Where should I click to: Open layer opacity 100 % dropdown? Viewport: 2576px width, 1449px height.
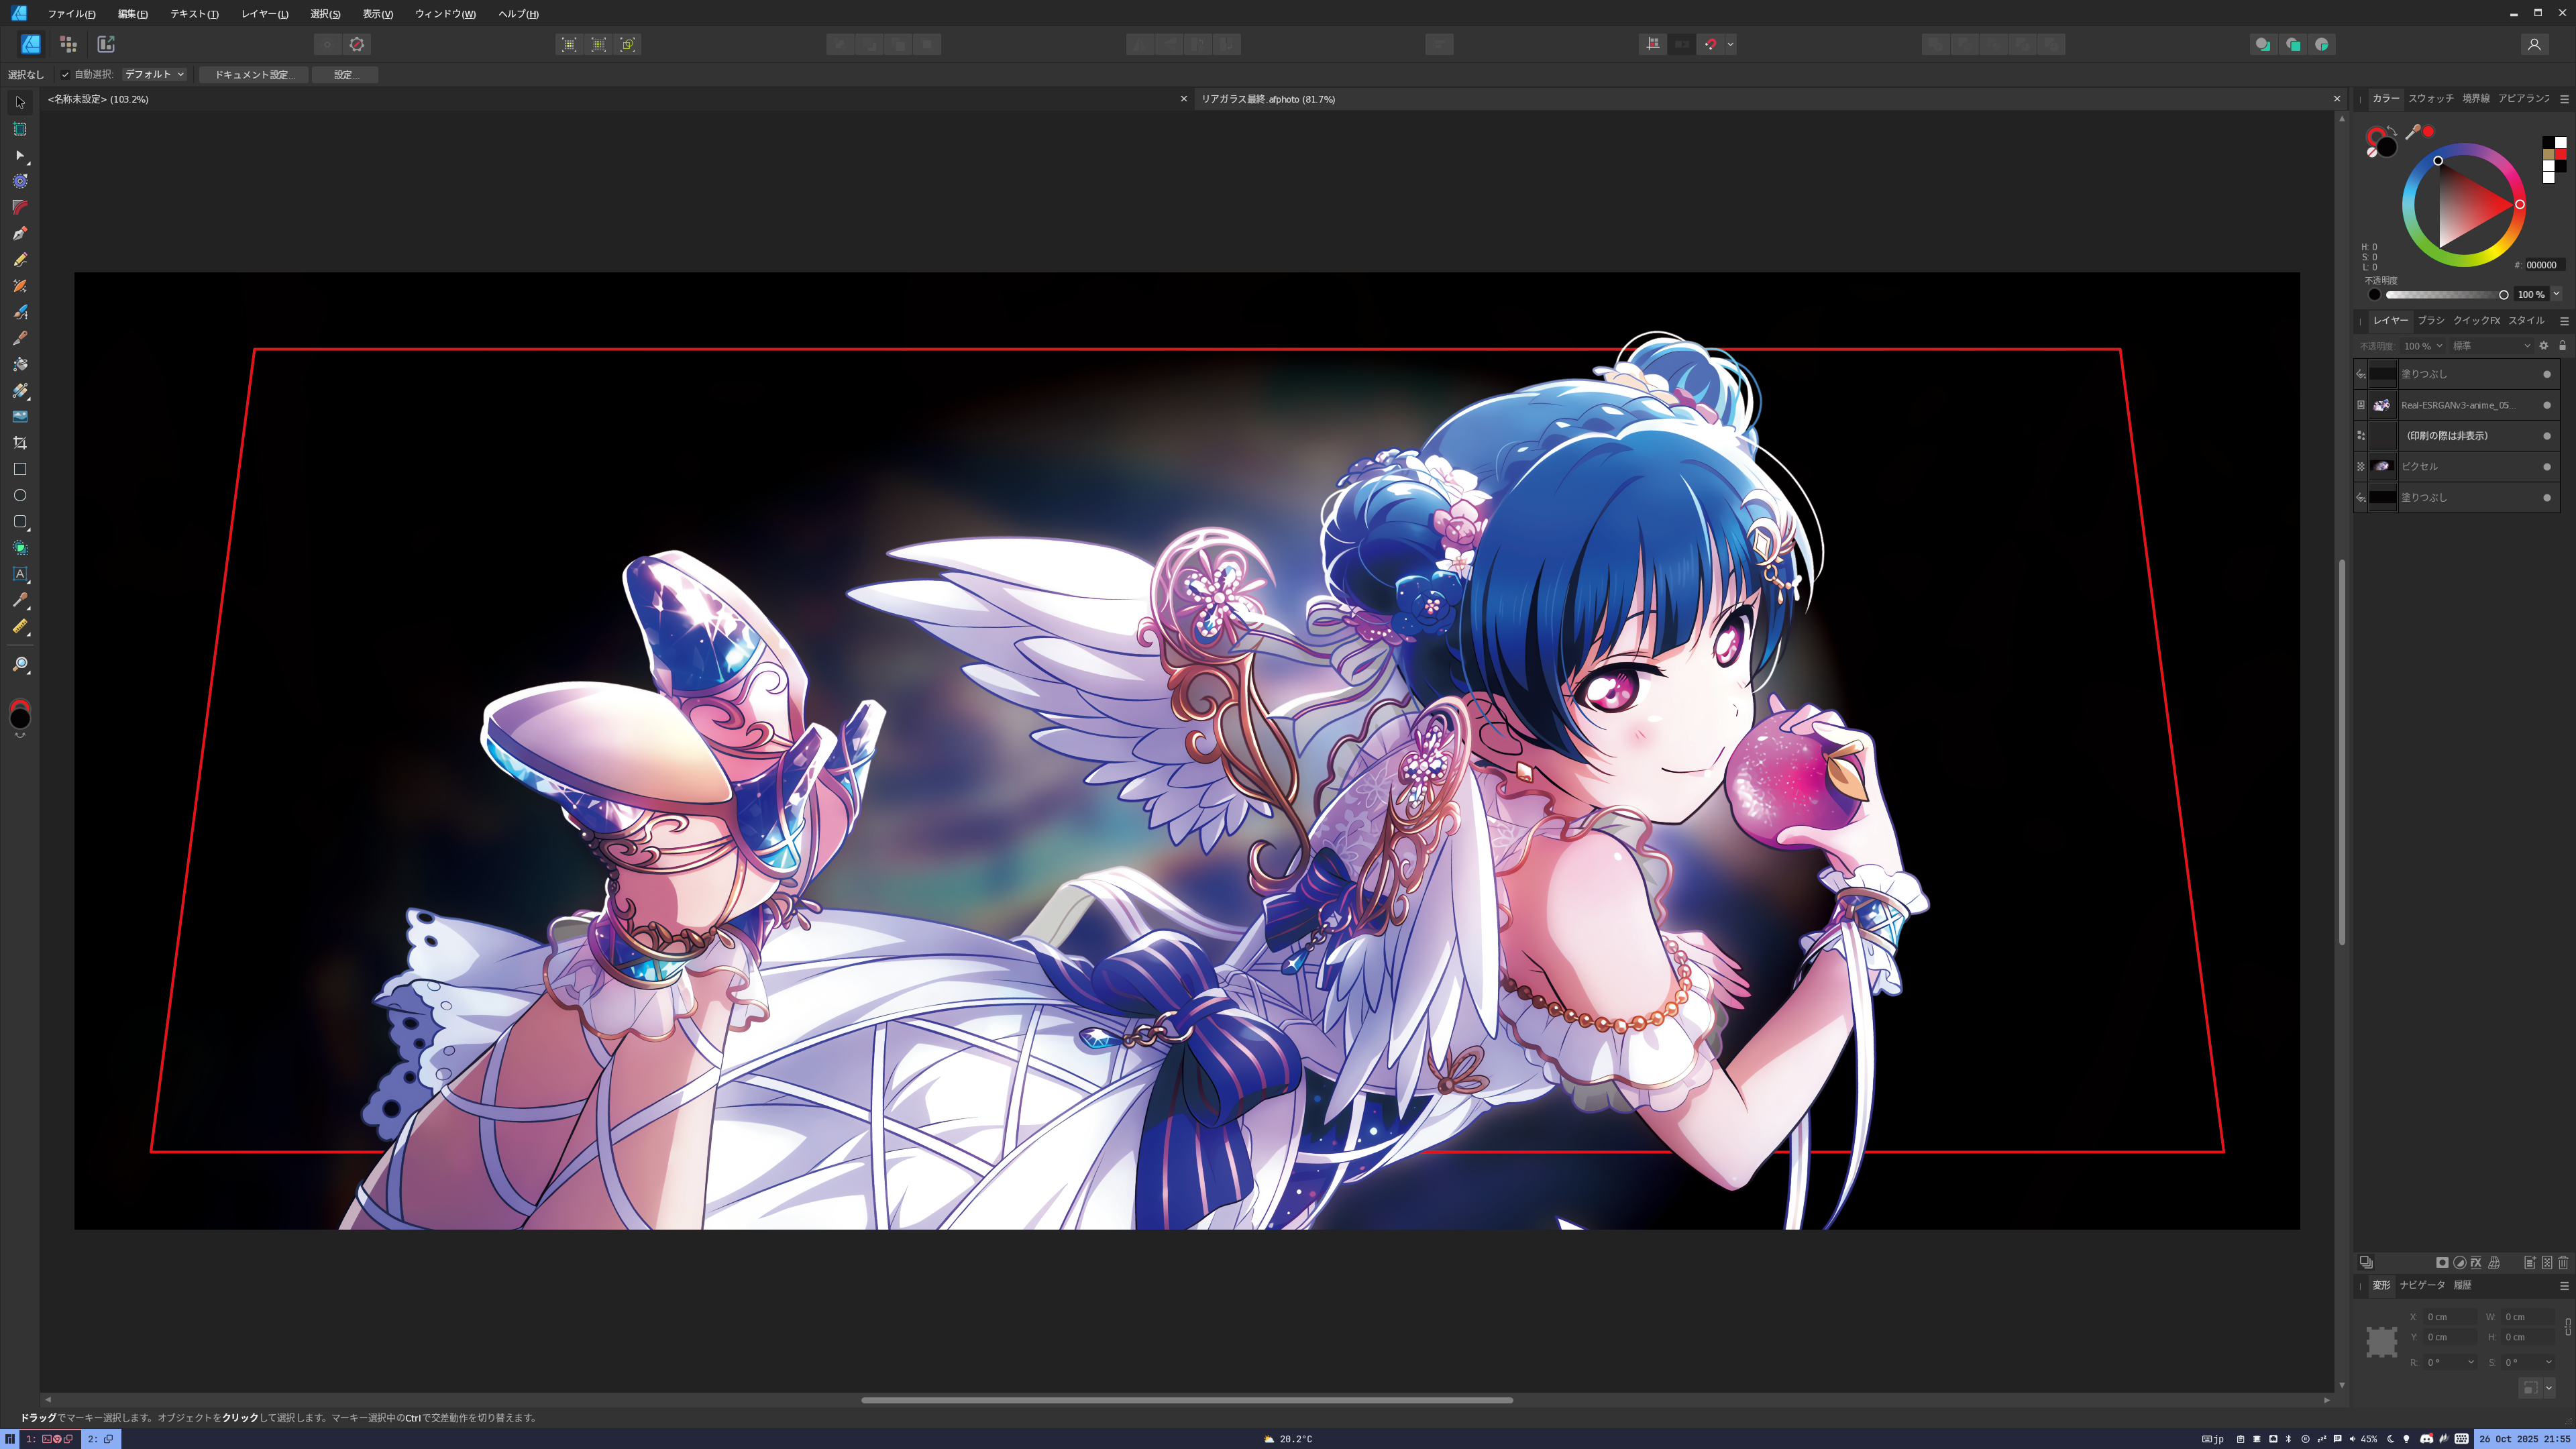2423,346
